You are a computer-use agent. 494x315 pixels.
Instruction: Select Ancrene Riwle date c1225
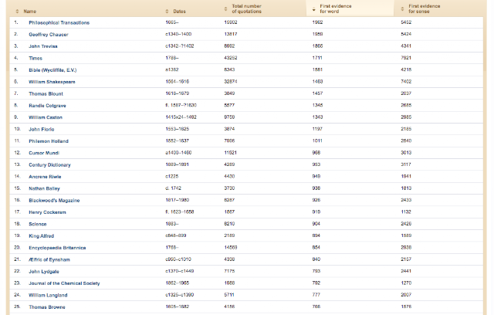pos(171,176)
